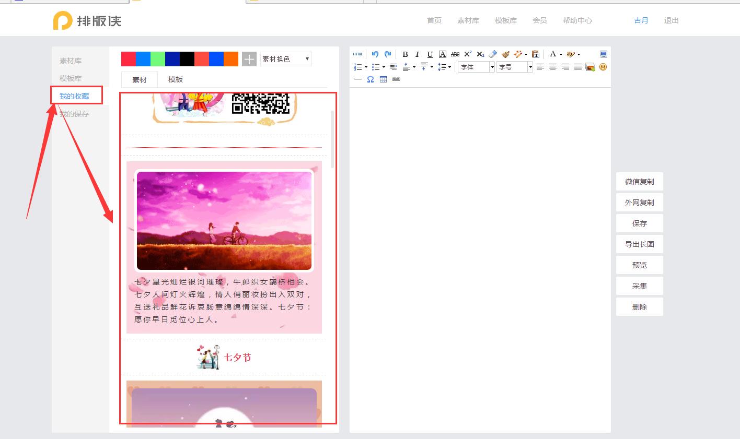This screenshot has width=740, height=439.
Task: Insert a hyperlink using the chain icon
Action: tap(396, 79)
